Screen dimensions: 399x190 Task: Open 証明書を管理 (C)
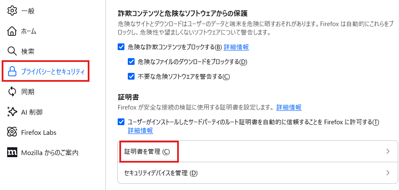tap(258, 152)
